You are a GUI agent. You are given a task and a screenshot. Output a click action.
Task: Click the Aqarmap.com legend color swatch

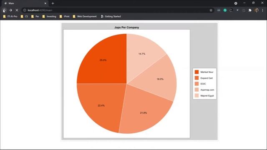(196, 90)
